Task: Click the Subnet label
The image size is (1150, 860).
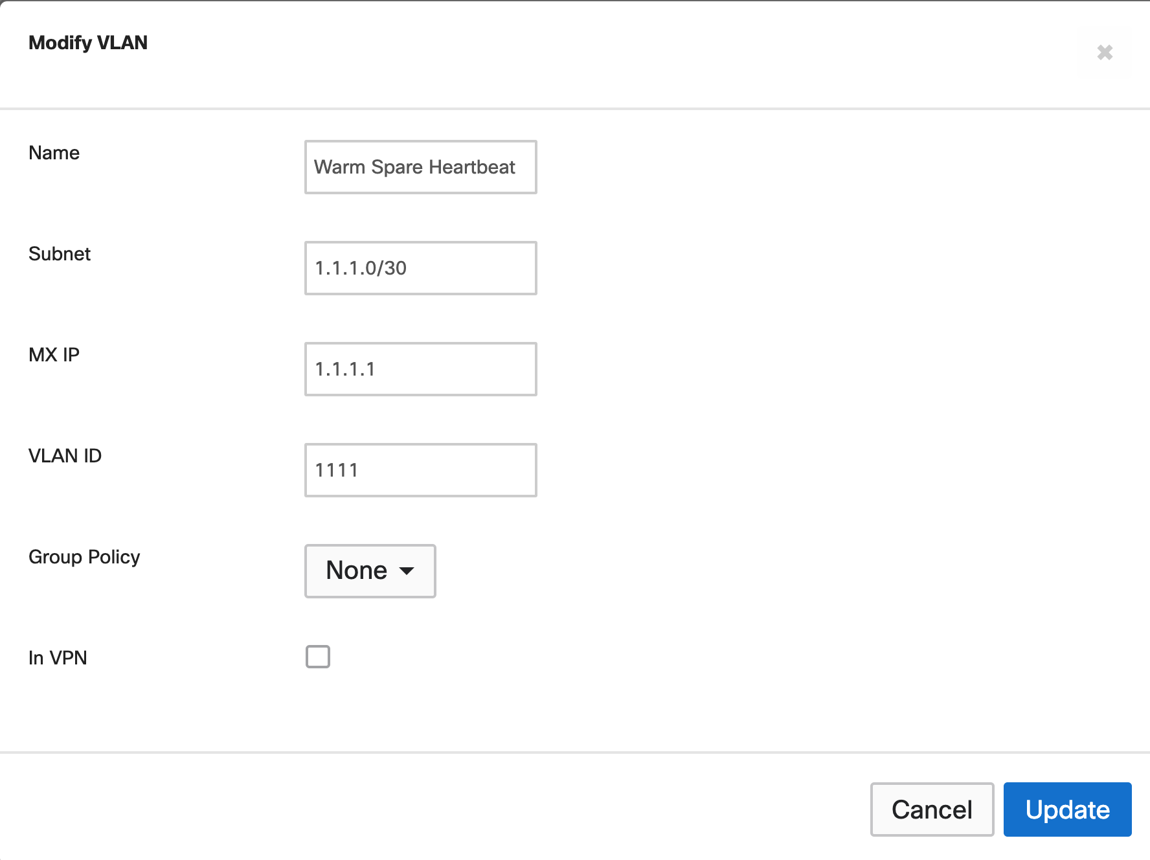Action: (59, 254)
